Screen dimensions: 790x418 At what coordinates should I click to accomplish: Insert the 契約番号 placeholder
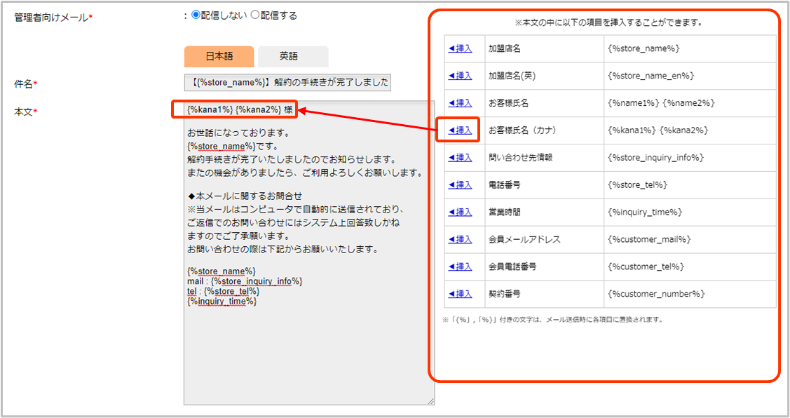(460, 294)
